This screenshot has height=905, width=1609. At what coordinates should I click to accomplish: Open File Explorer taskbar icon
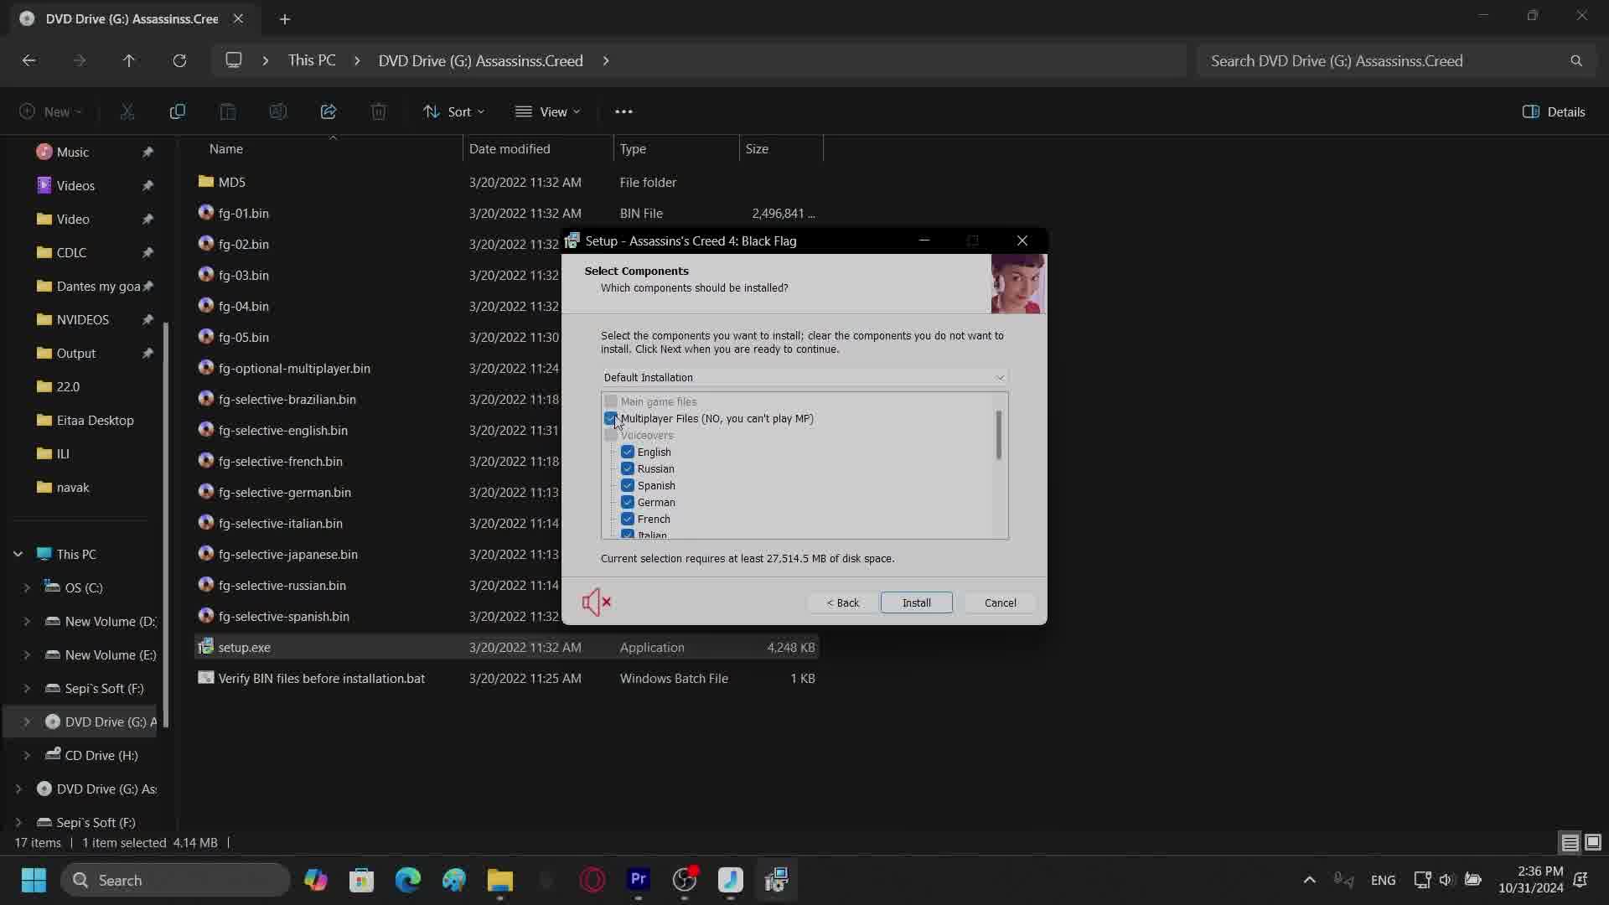[500, 880]
